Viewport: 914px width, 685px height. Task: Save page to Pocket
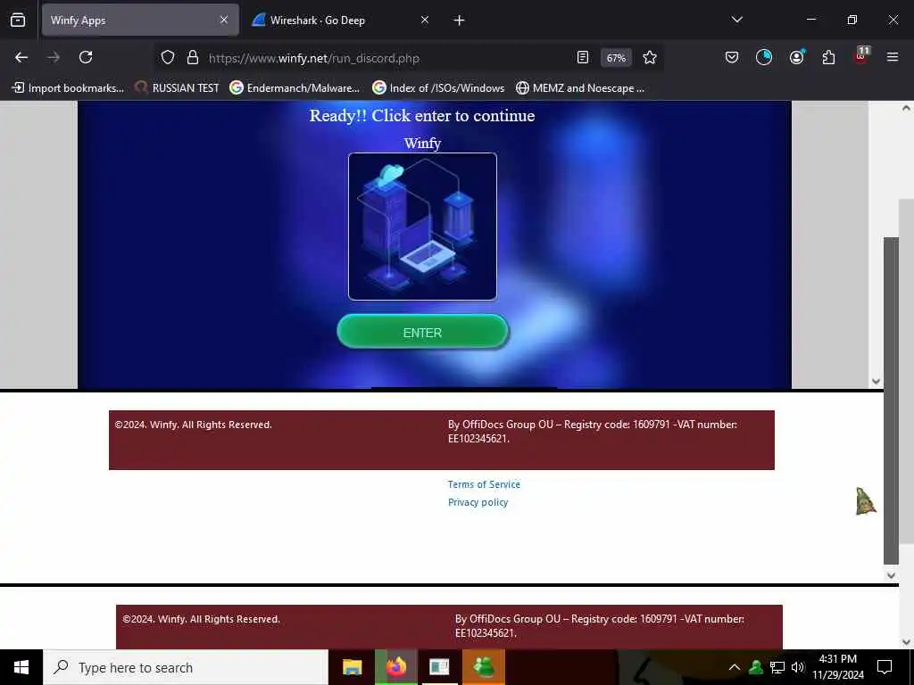coord(732,57)
